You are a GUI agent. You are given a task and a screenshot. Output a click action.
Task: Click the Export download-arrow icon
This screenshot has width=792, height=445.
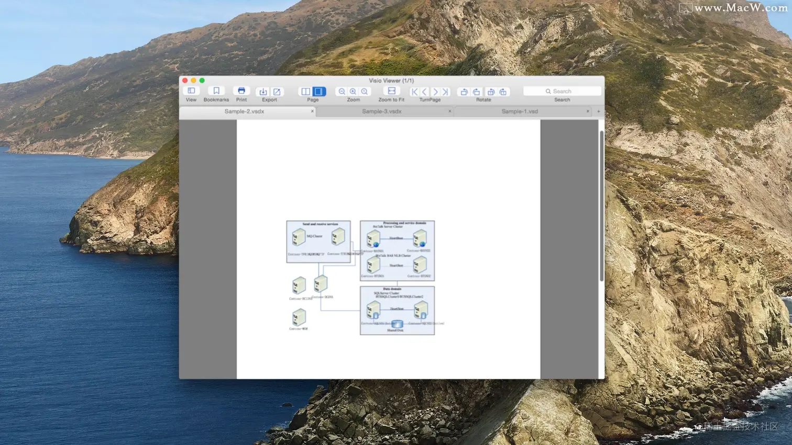pyautogui.click(x=263, y=92)
